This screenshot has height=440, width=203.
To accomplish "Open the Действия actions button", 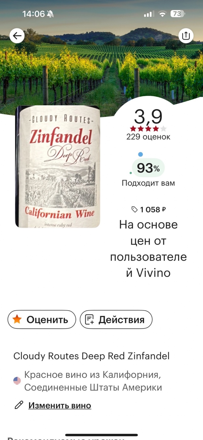I will point(116,319).
